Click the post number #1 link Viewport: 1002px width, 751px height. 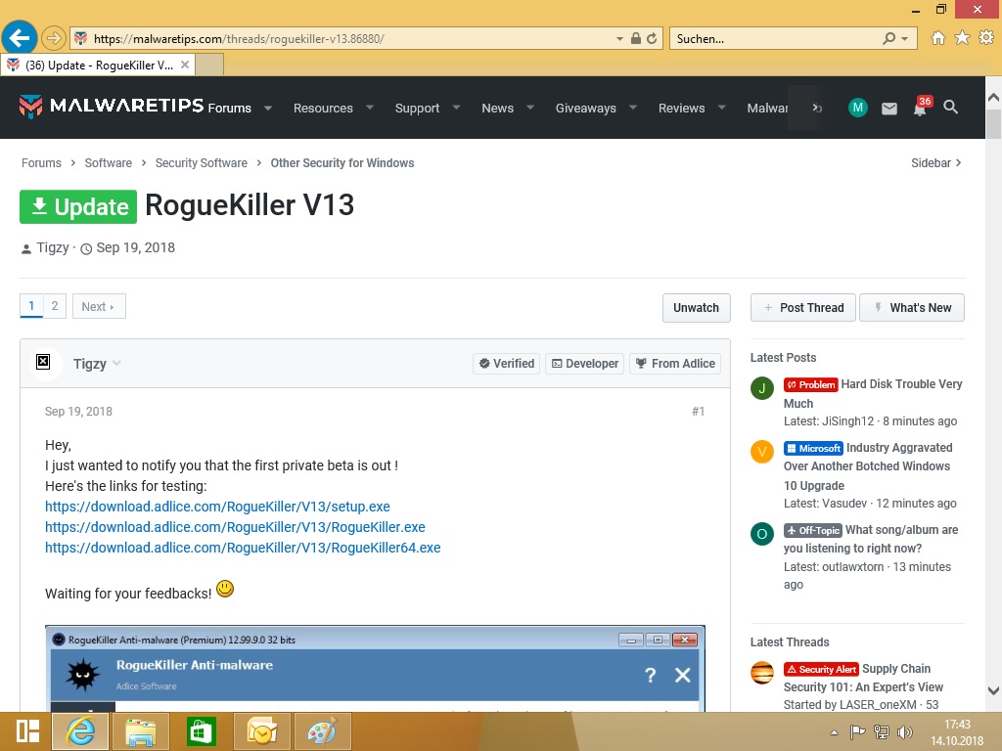coord(698,412)
